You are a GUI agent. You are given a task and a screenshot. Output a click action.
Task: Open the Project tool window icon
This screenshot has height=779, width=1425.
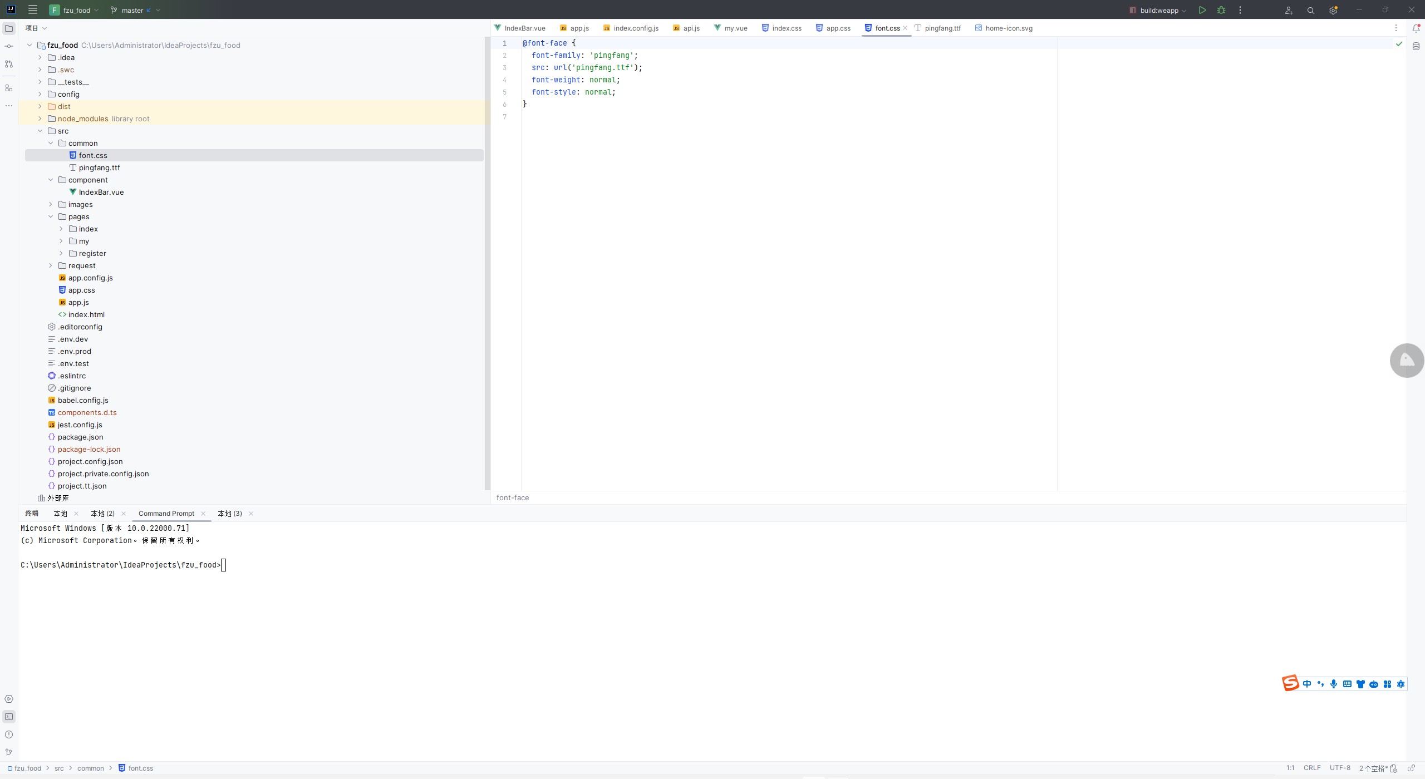(9, 28)
